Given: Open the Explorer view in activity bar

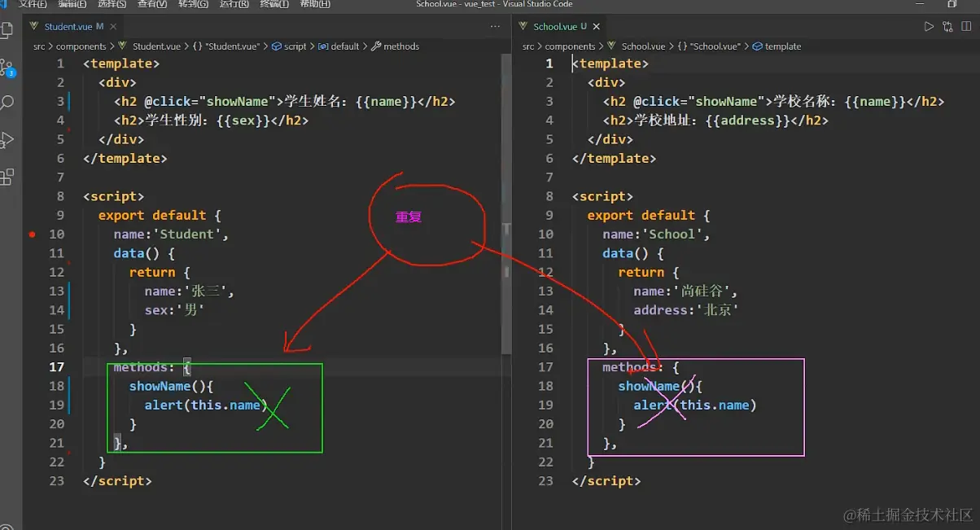Looking at the screenshot, I should pos(7,31).
